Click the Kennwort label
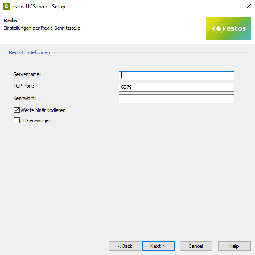The image size is (255, 255). [24, 98]
